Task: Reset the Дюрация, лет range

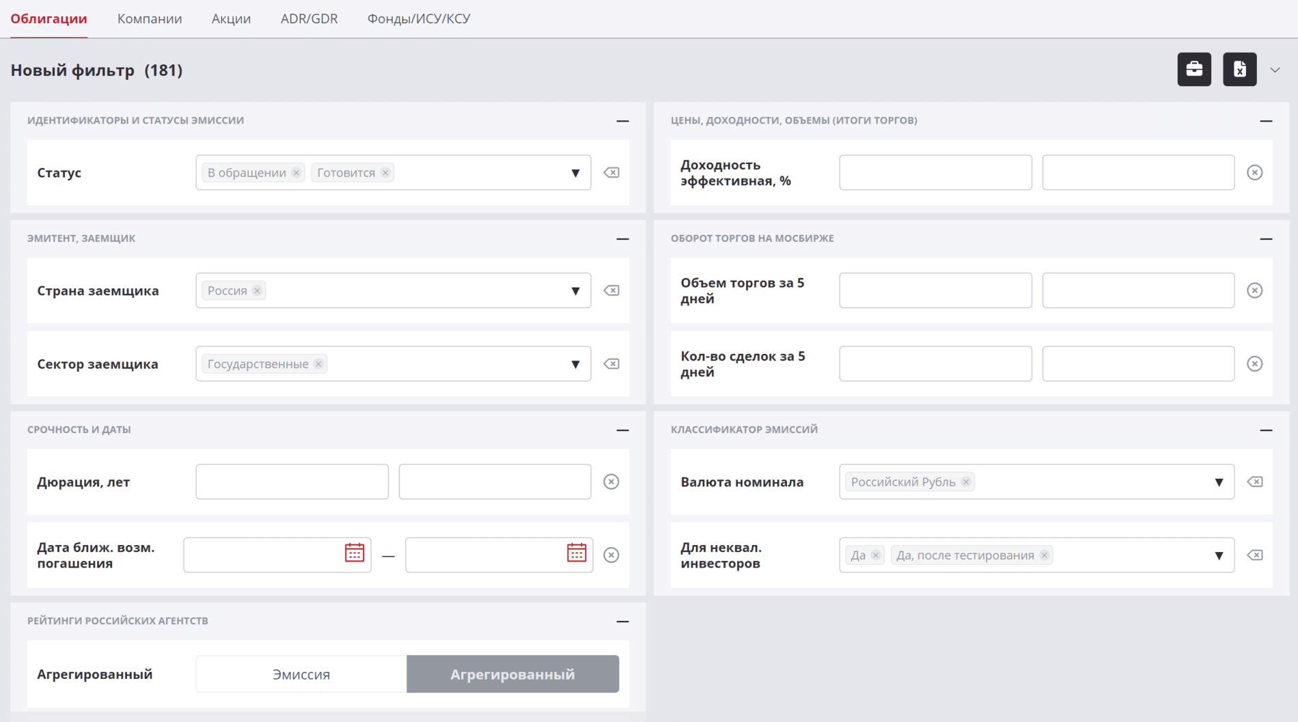Action: coord(611,482)
